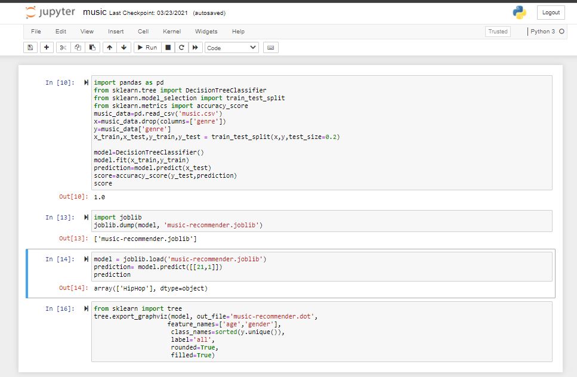Image resolution: width=577 pixels, height=377 pixels.
Task: Click the Python 3 kernel name
Action: click(x=542, y=31)
